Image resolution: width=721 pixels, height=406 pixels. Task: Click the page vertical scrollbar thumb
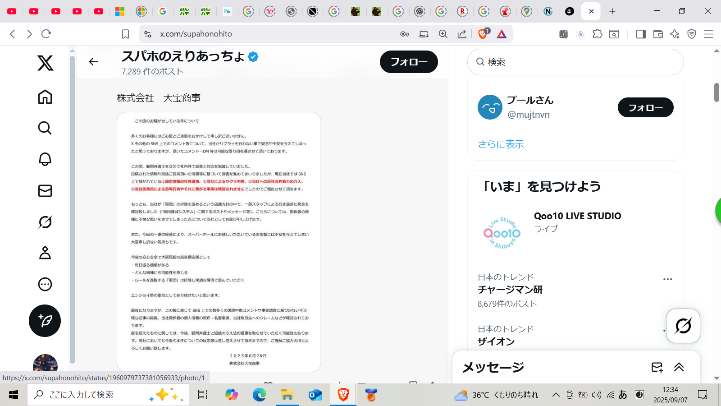[x=716, y=92]
